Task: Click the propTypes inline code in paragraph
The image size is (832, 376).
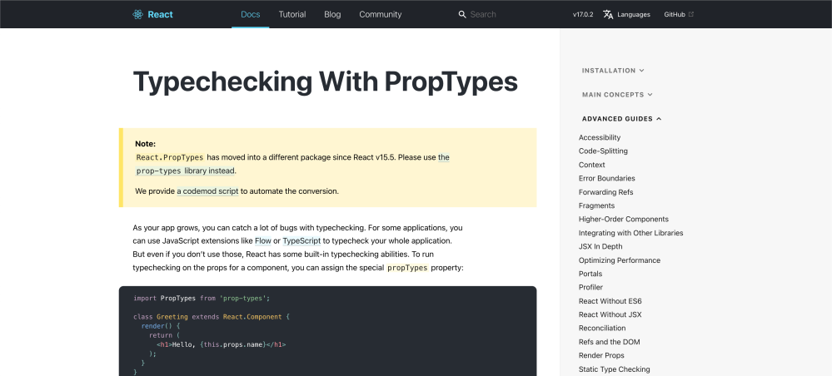Action: coord(407,268)
